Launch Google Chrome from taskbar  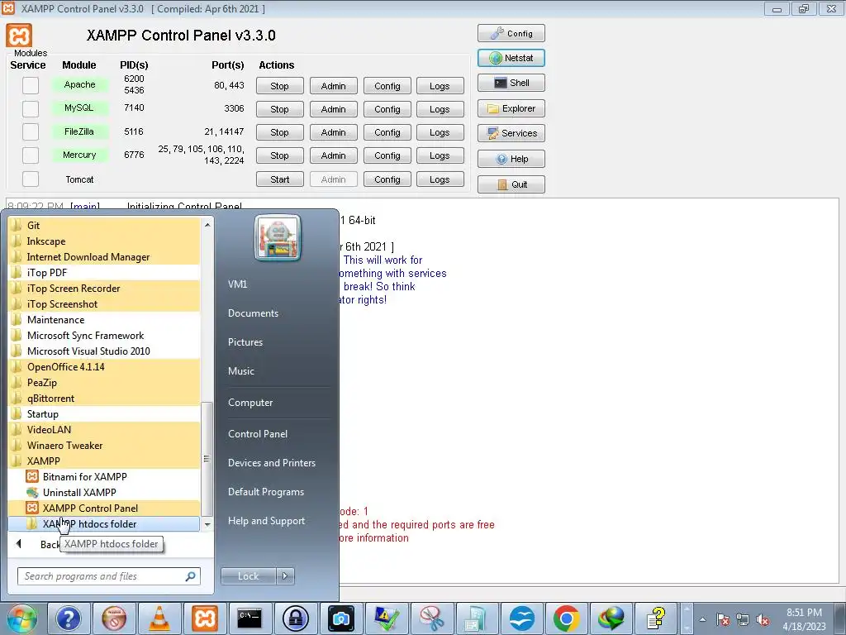566,618
